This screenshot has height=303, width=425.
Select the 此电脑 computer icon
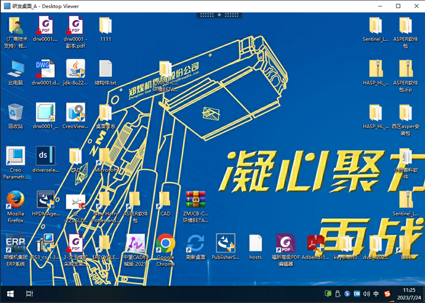click(x=15, y=69)
